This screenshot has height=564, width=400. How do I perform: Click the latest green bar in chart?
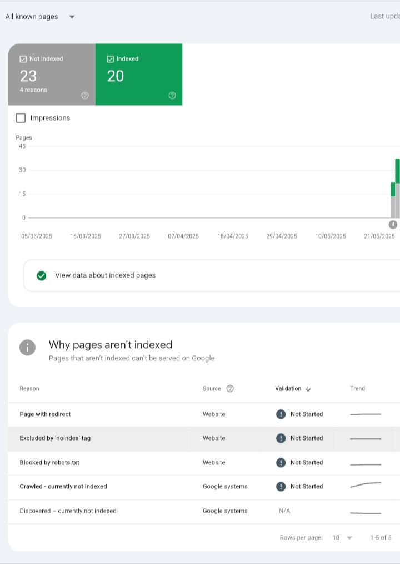pyautogui.click(x=397, y=171)
